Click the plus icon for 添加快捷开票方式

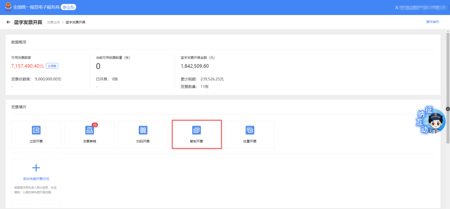36,168
